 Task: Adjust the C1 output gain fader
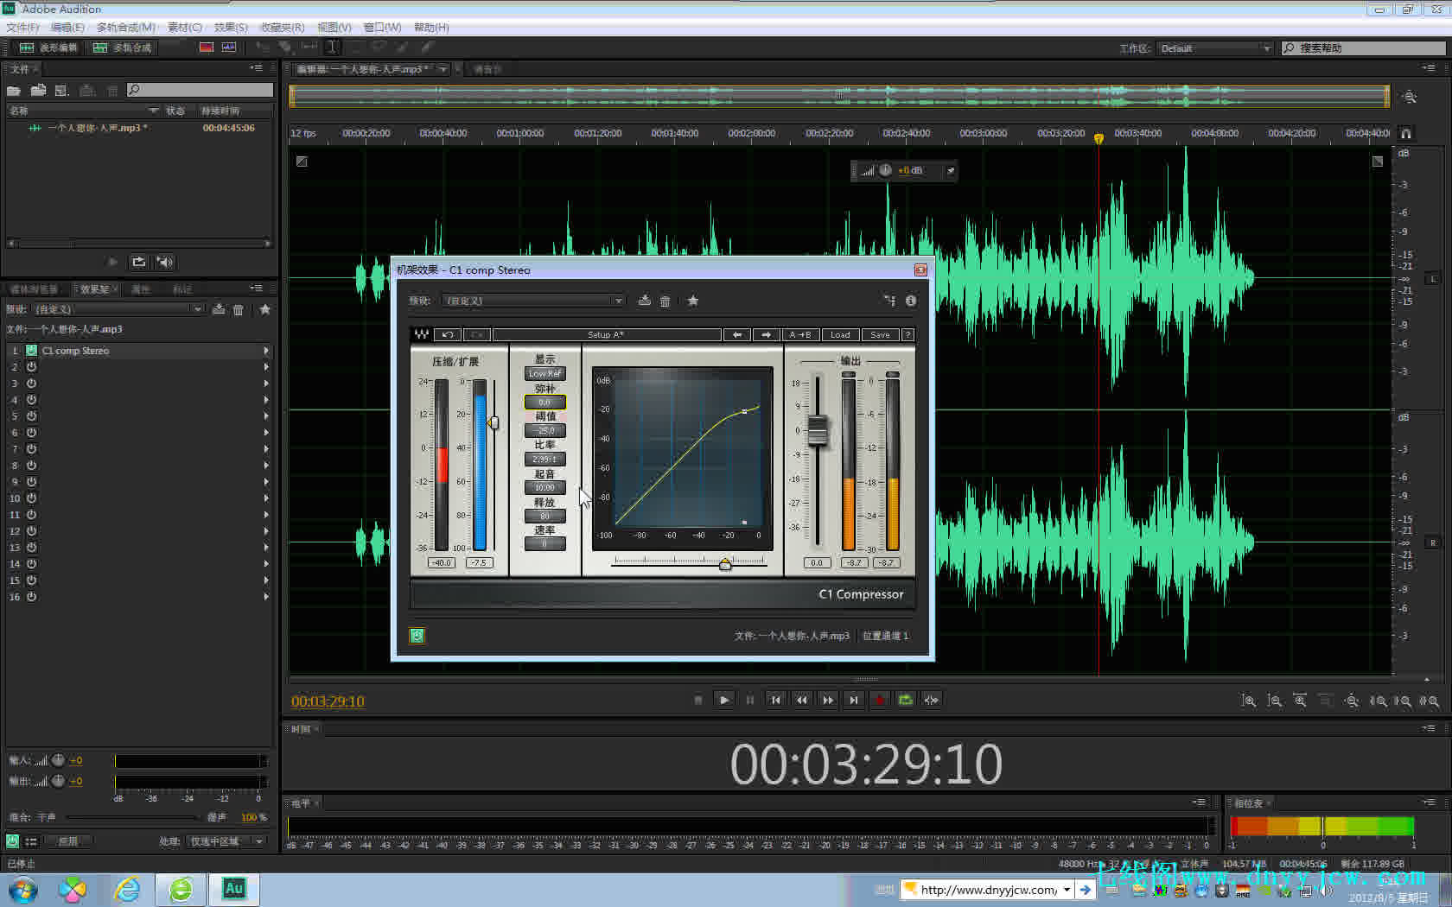click(817, 430)
